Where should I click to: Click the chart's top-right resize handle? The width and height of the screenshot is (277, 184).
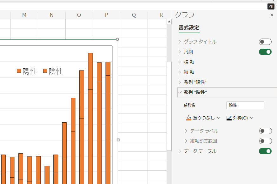click(117, 39)
